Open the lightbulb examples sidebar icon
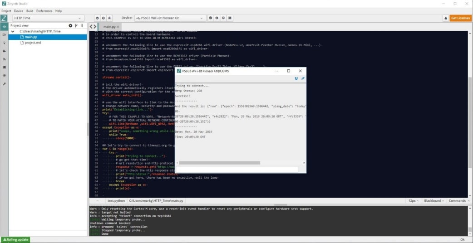473x243 pixels. click(4, 43)
